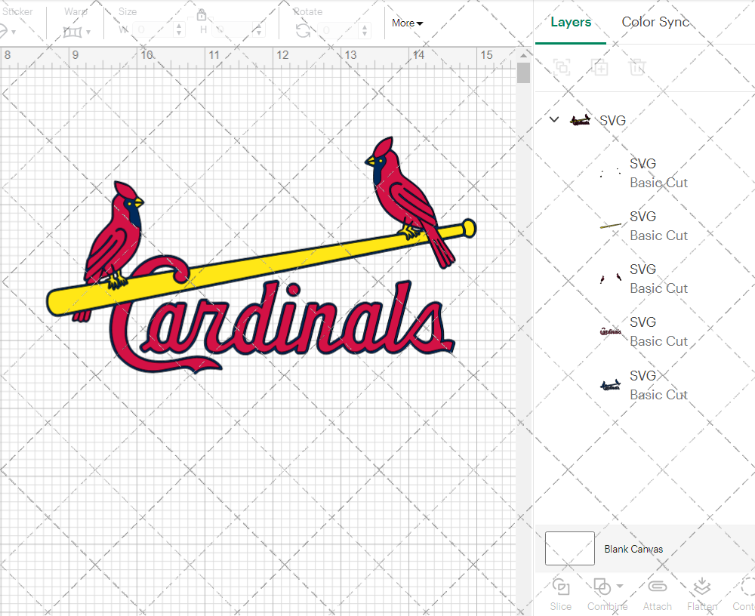Open the More dropdown menu
The image size is (755, 616).
[407, 23]
